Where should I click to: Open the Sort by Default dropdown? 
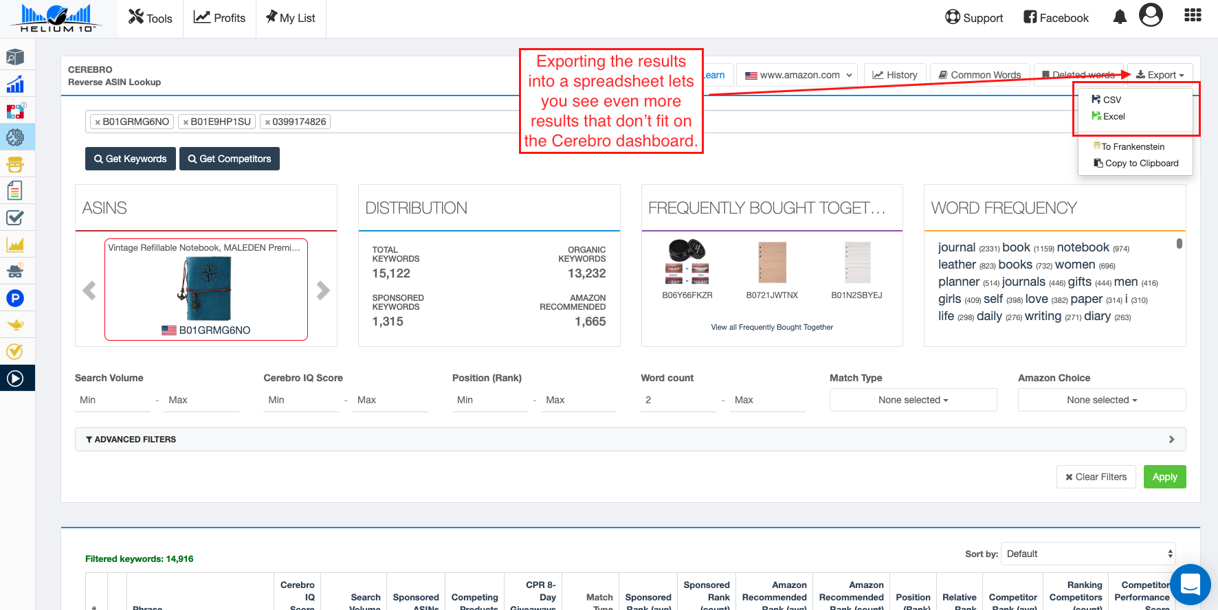(1089, 554)
